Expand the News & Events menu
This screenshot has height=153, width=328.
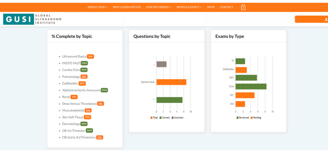coord(189,7)
